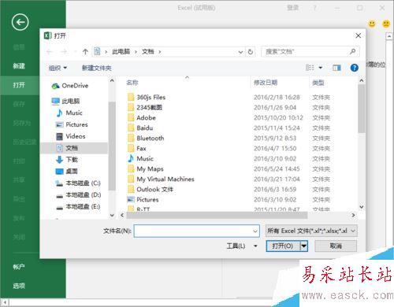Select the Adobe folder

pos(142,118)
